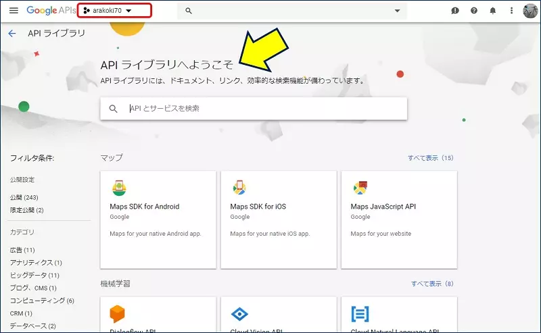Open the three-dot settings menu
Image resolution: width=541 pixels, height=333 pixels.
pyautogui.click(x=511, y=11)
